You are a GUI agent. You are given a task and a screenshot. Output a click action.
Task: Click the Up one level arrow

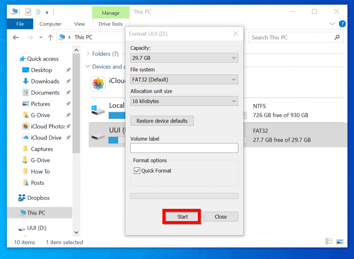click(x=50, y=37)
